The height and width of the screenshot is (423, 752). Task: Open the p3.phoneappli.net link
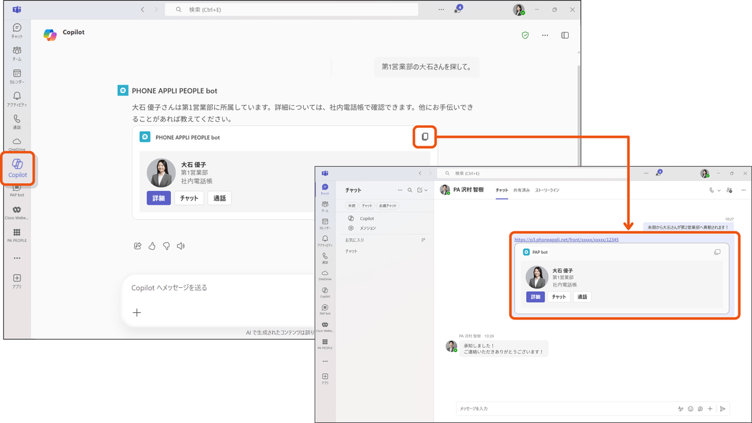(x=567, y=239)
